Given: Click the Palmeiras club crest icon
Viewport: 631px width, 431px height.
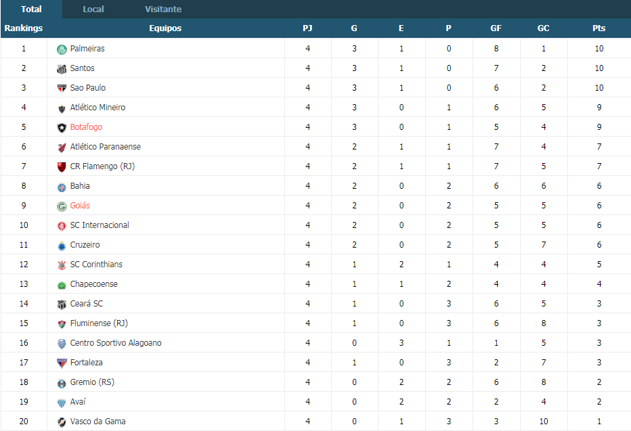Looking at the screenshot, I should coord(62,49).
